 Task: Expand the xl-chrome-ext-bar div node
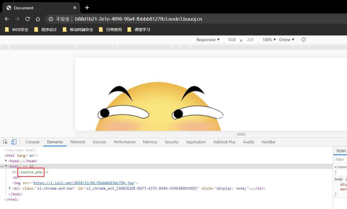pyautogui.click(x=10, y=188)
